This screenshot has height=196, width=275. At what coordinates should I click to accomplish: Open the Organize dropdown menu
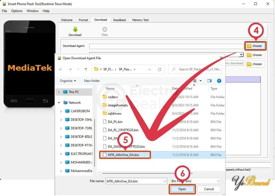click(68, 81)
